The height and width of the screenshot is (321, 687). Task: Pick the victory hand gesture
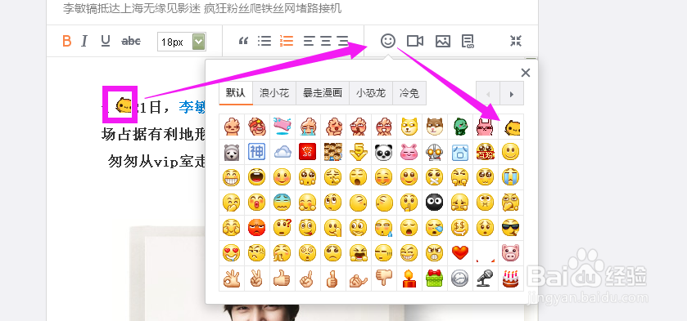[x=257, y=279]
